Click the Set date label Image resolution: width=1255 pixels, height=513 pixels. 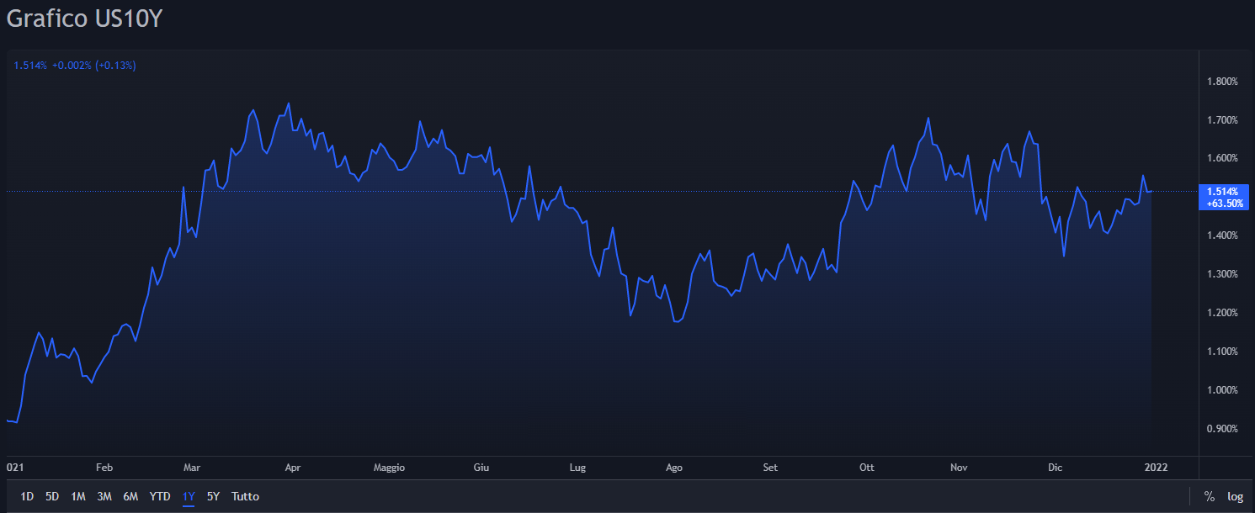pyautogui.click(x=770, y=468)
